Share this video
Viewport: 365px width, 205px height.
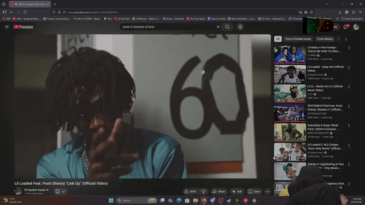219,192
